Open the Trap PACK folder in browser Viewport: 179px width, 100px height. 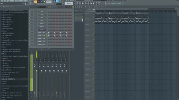click(6, 88)
